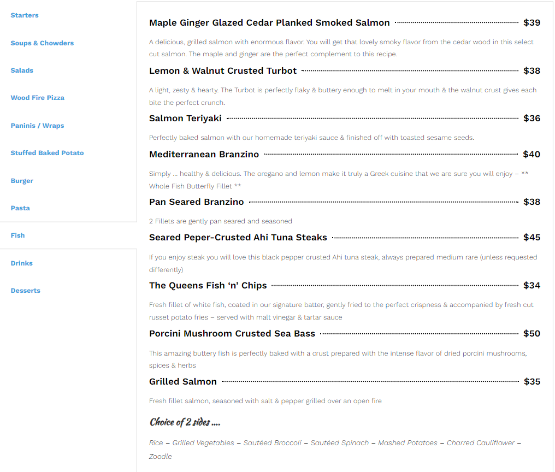The height and width of the screenshot is (472, 555).
Task: Switch to the Burger tab
Action: 22,181
